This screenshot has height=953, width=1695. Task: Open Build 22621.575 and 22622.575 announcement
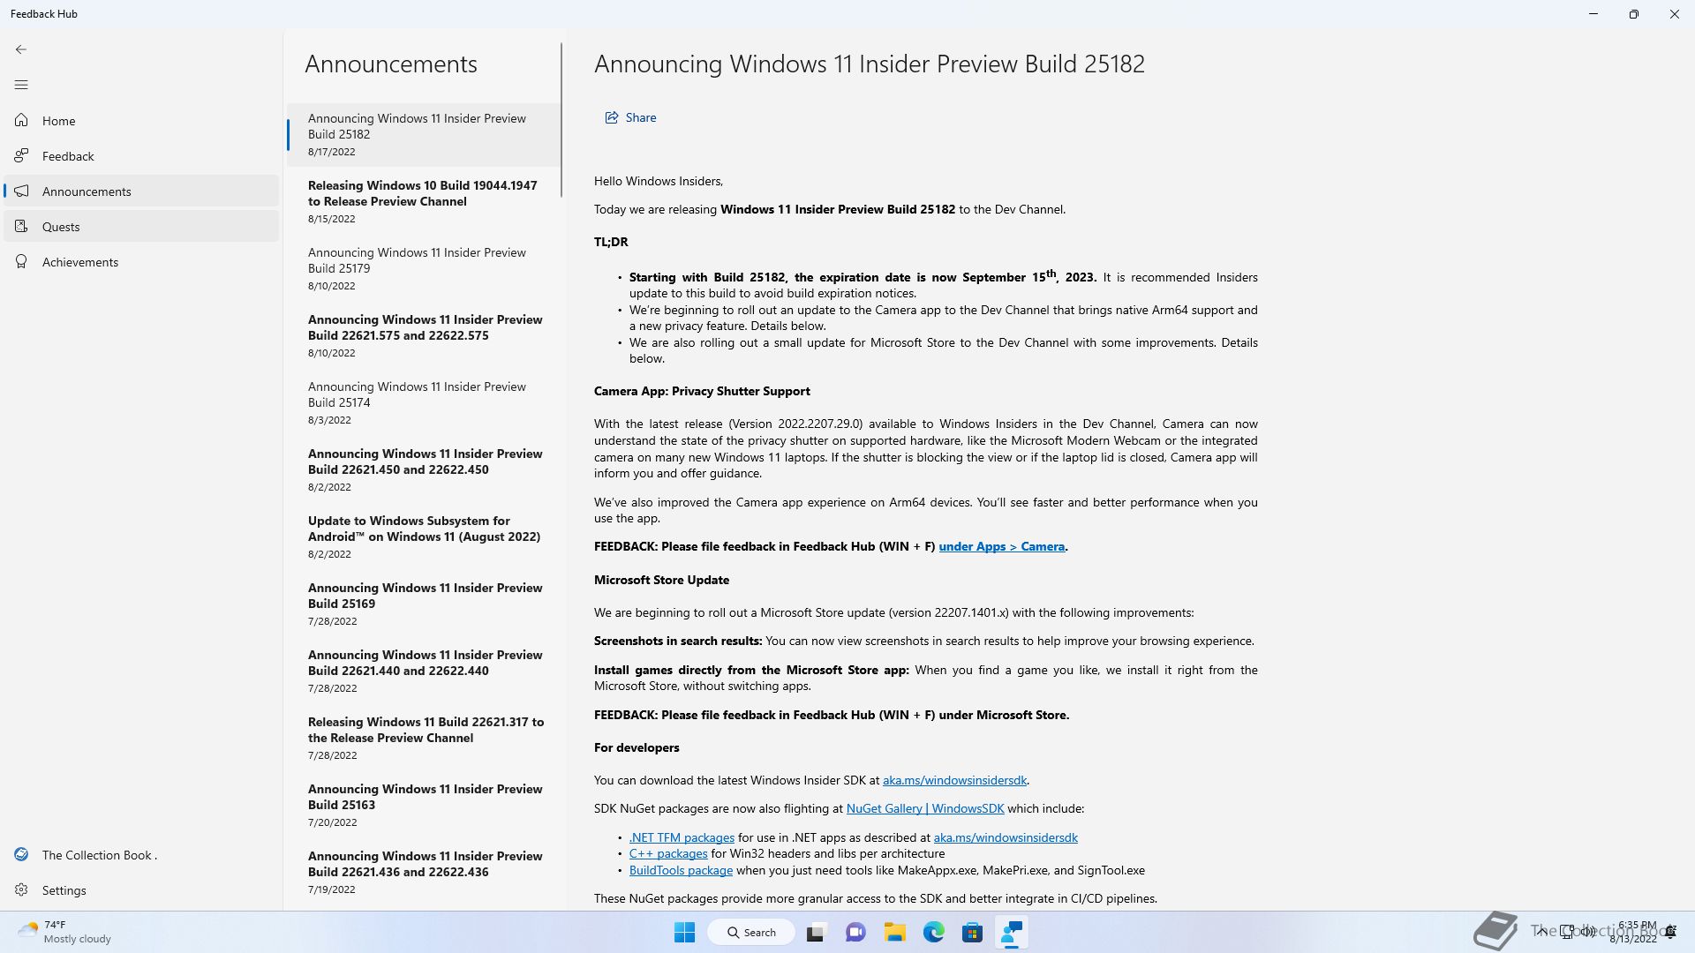[424, 335]
